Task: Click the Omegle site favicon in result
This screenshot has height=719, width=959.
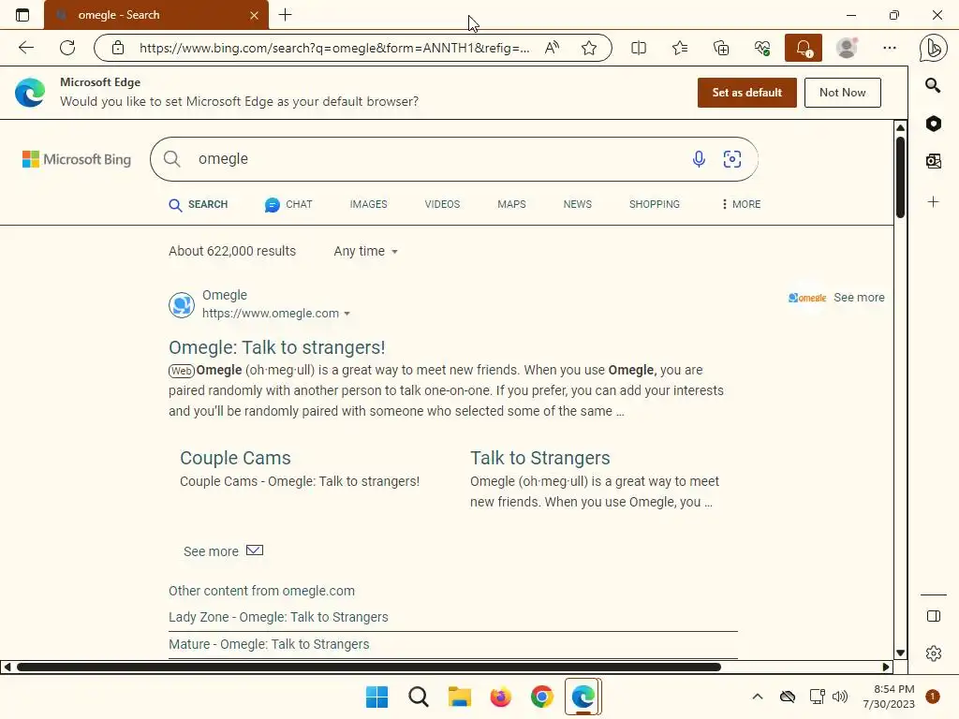Action: point(182,305)
